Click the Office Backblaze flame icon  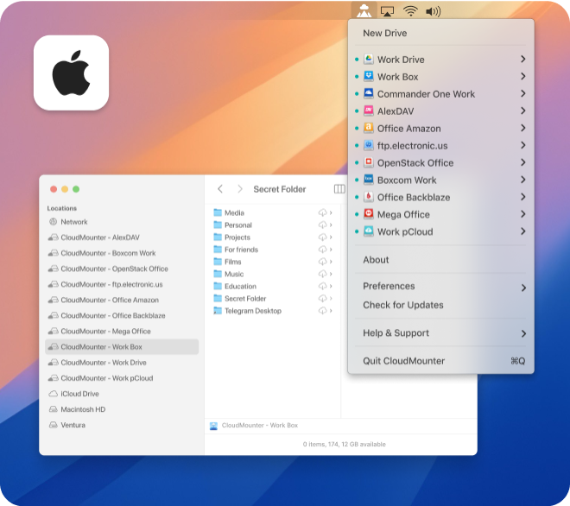click(x=368, y=197)
